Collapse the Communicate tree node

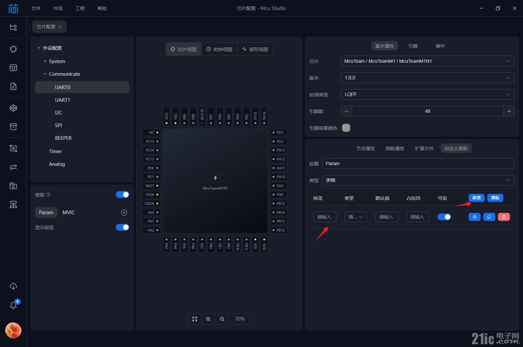(x=45, y=74)
